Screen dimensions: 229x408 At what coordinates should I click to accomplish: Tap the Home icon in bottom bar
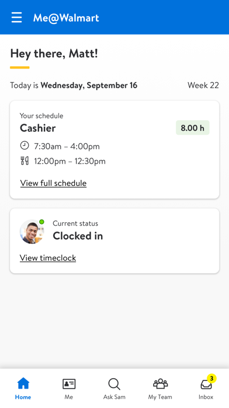(x=23, y=383)
